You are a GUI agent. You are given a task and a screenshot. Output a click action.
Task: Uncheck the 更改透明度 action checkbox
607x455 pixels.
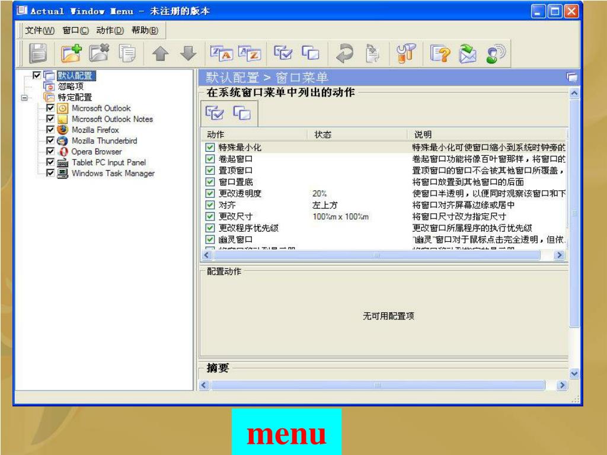coord(210,193)
